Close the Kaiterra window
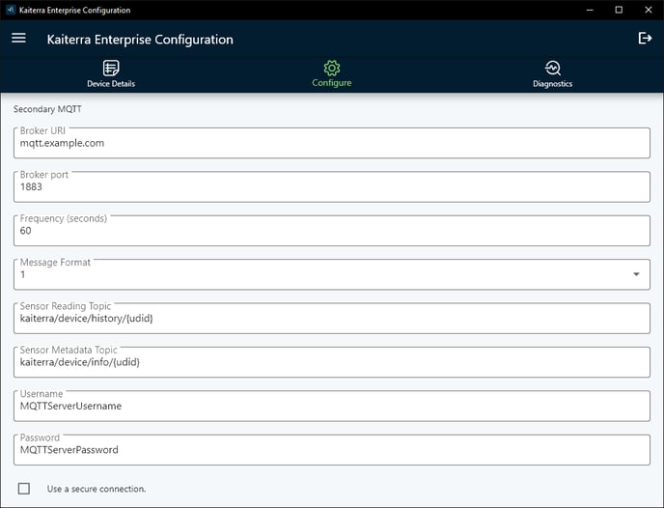664x508 pixels. 649,10
